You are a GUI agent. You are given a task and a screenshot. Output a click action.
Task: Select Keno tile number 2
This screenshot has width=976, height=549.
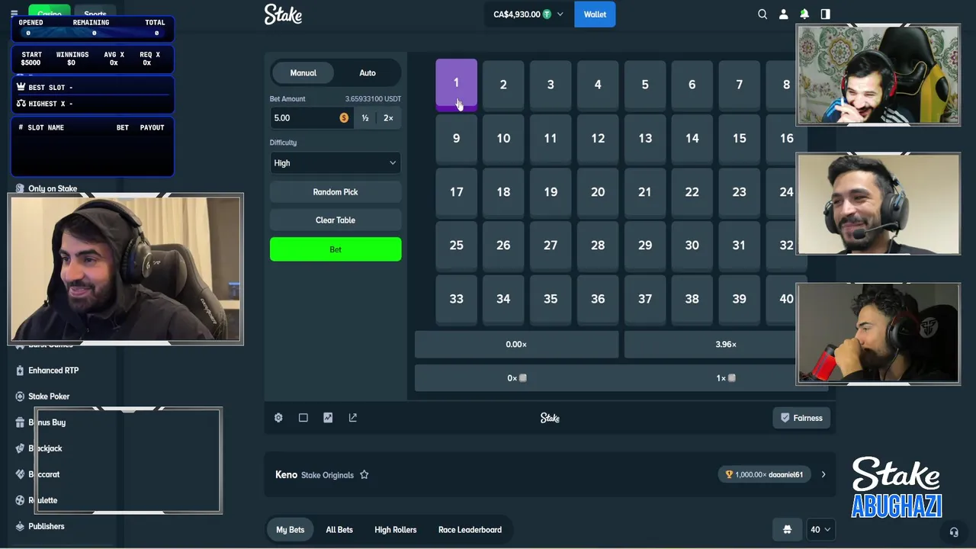[x=503, y=85]
